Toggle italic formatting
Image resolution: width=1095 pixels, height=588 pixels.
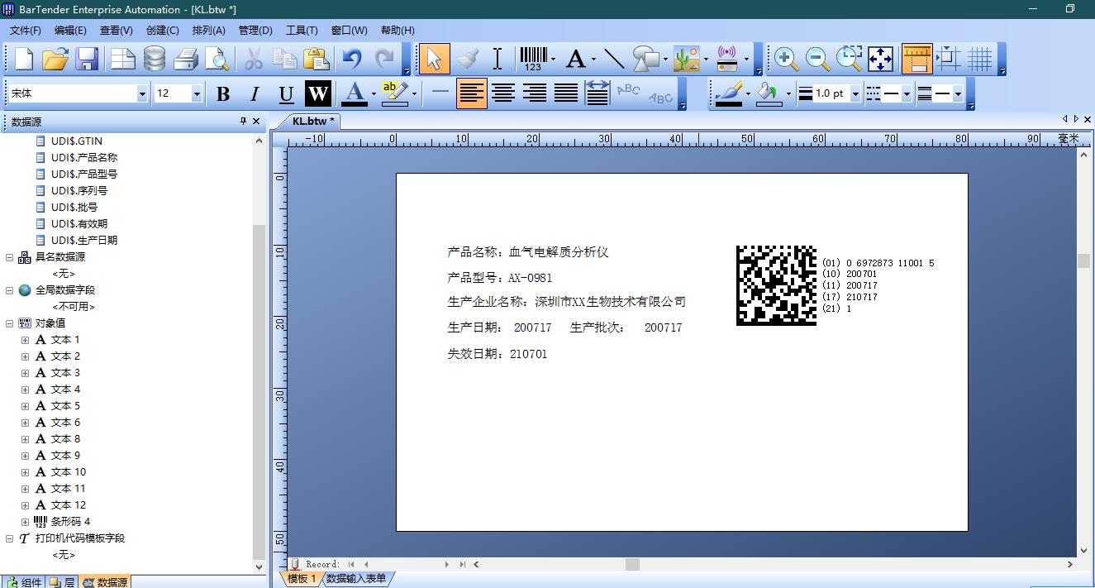click(x=255, y=94)
